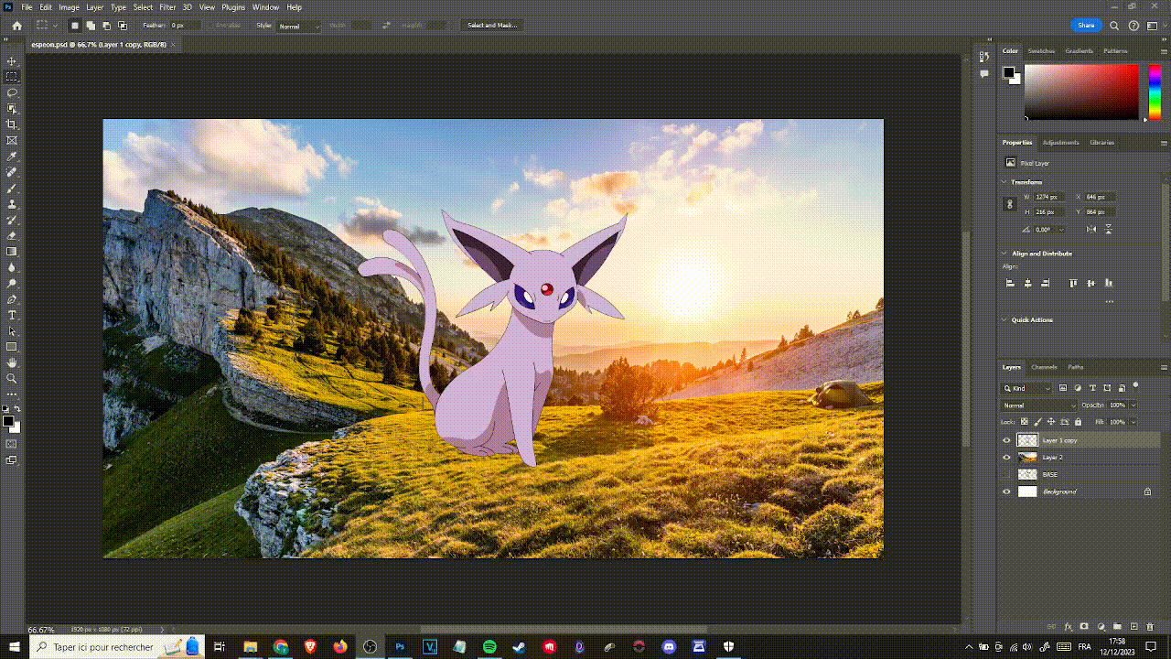Create a new group folder icon
This screenshot has width=1171, height=659.
pos(1117,627)
